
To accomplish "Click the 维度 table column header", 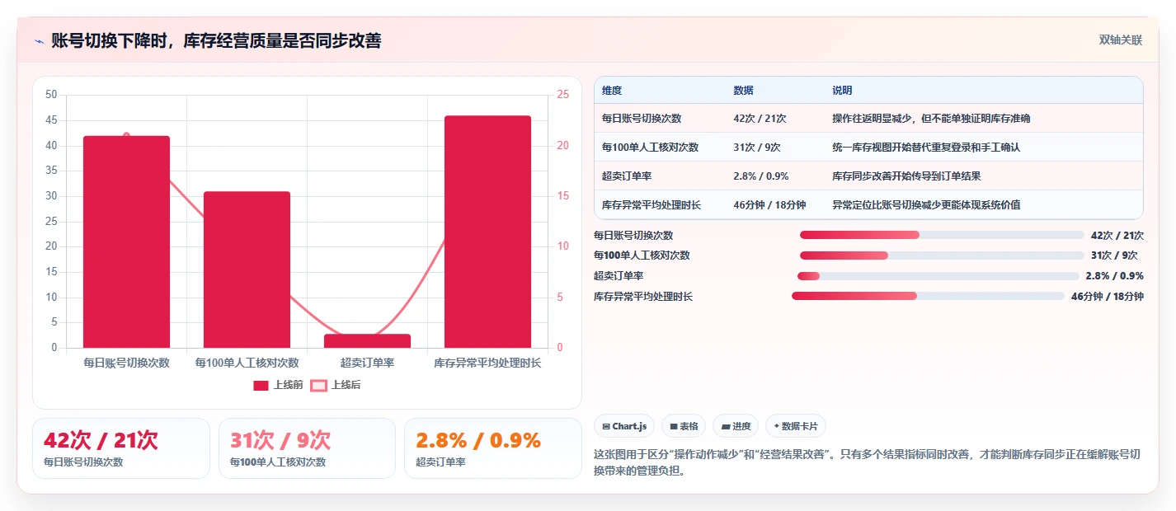I will tap(612, 90).
